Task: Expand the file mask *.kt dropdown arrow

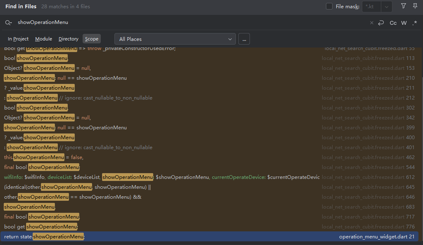Action: pos(387,7)
